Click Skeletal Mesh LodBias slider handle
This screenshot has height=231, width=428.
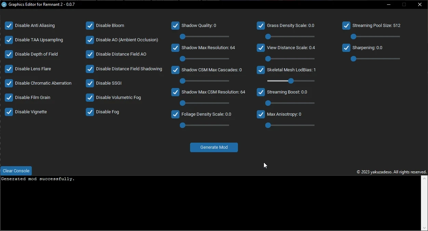tap(291, 81)
